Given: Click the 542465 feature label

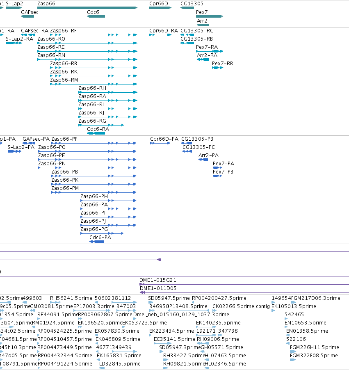Looking at the screenshot, I should click(294, 315).
